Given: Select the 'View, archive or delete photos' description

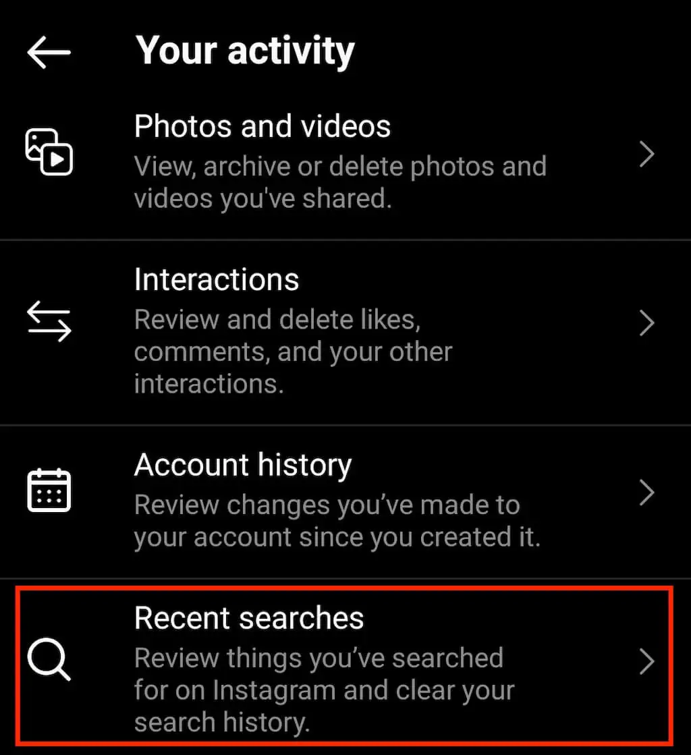Looking at the screenshot, I should click(x=341, y=182).
